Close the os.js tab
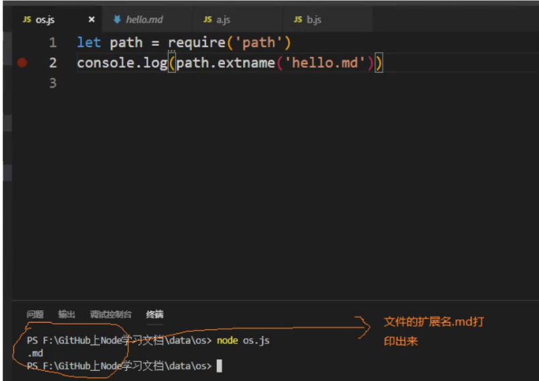This screenshot has height=381, width=539. click(x=91, y=19)
